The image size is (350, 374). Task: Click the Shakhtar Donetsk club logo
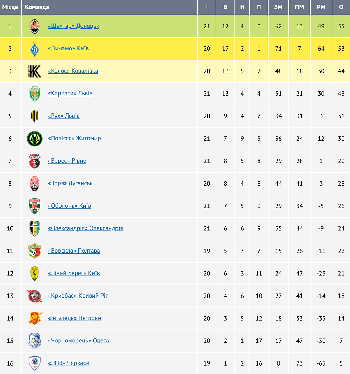35,26
